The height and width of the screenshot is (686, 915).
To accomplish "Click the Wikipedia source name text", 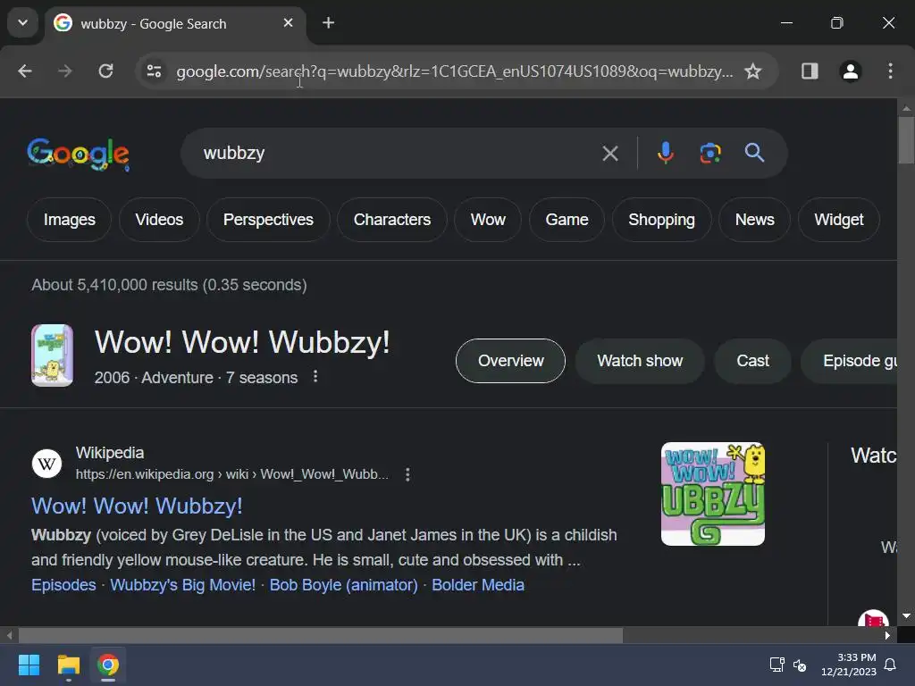I will coord(110,453).
